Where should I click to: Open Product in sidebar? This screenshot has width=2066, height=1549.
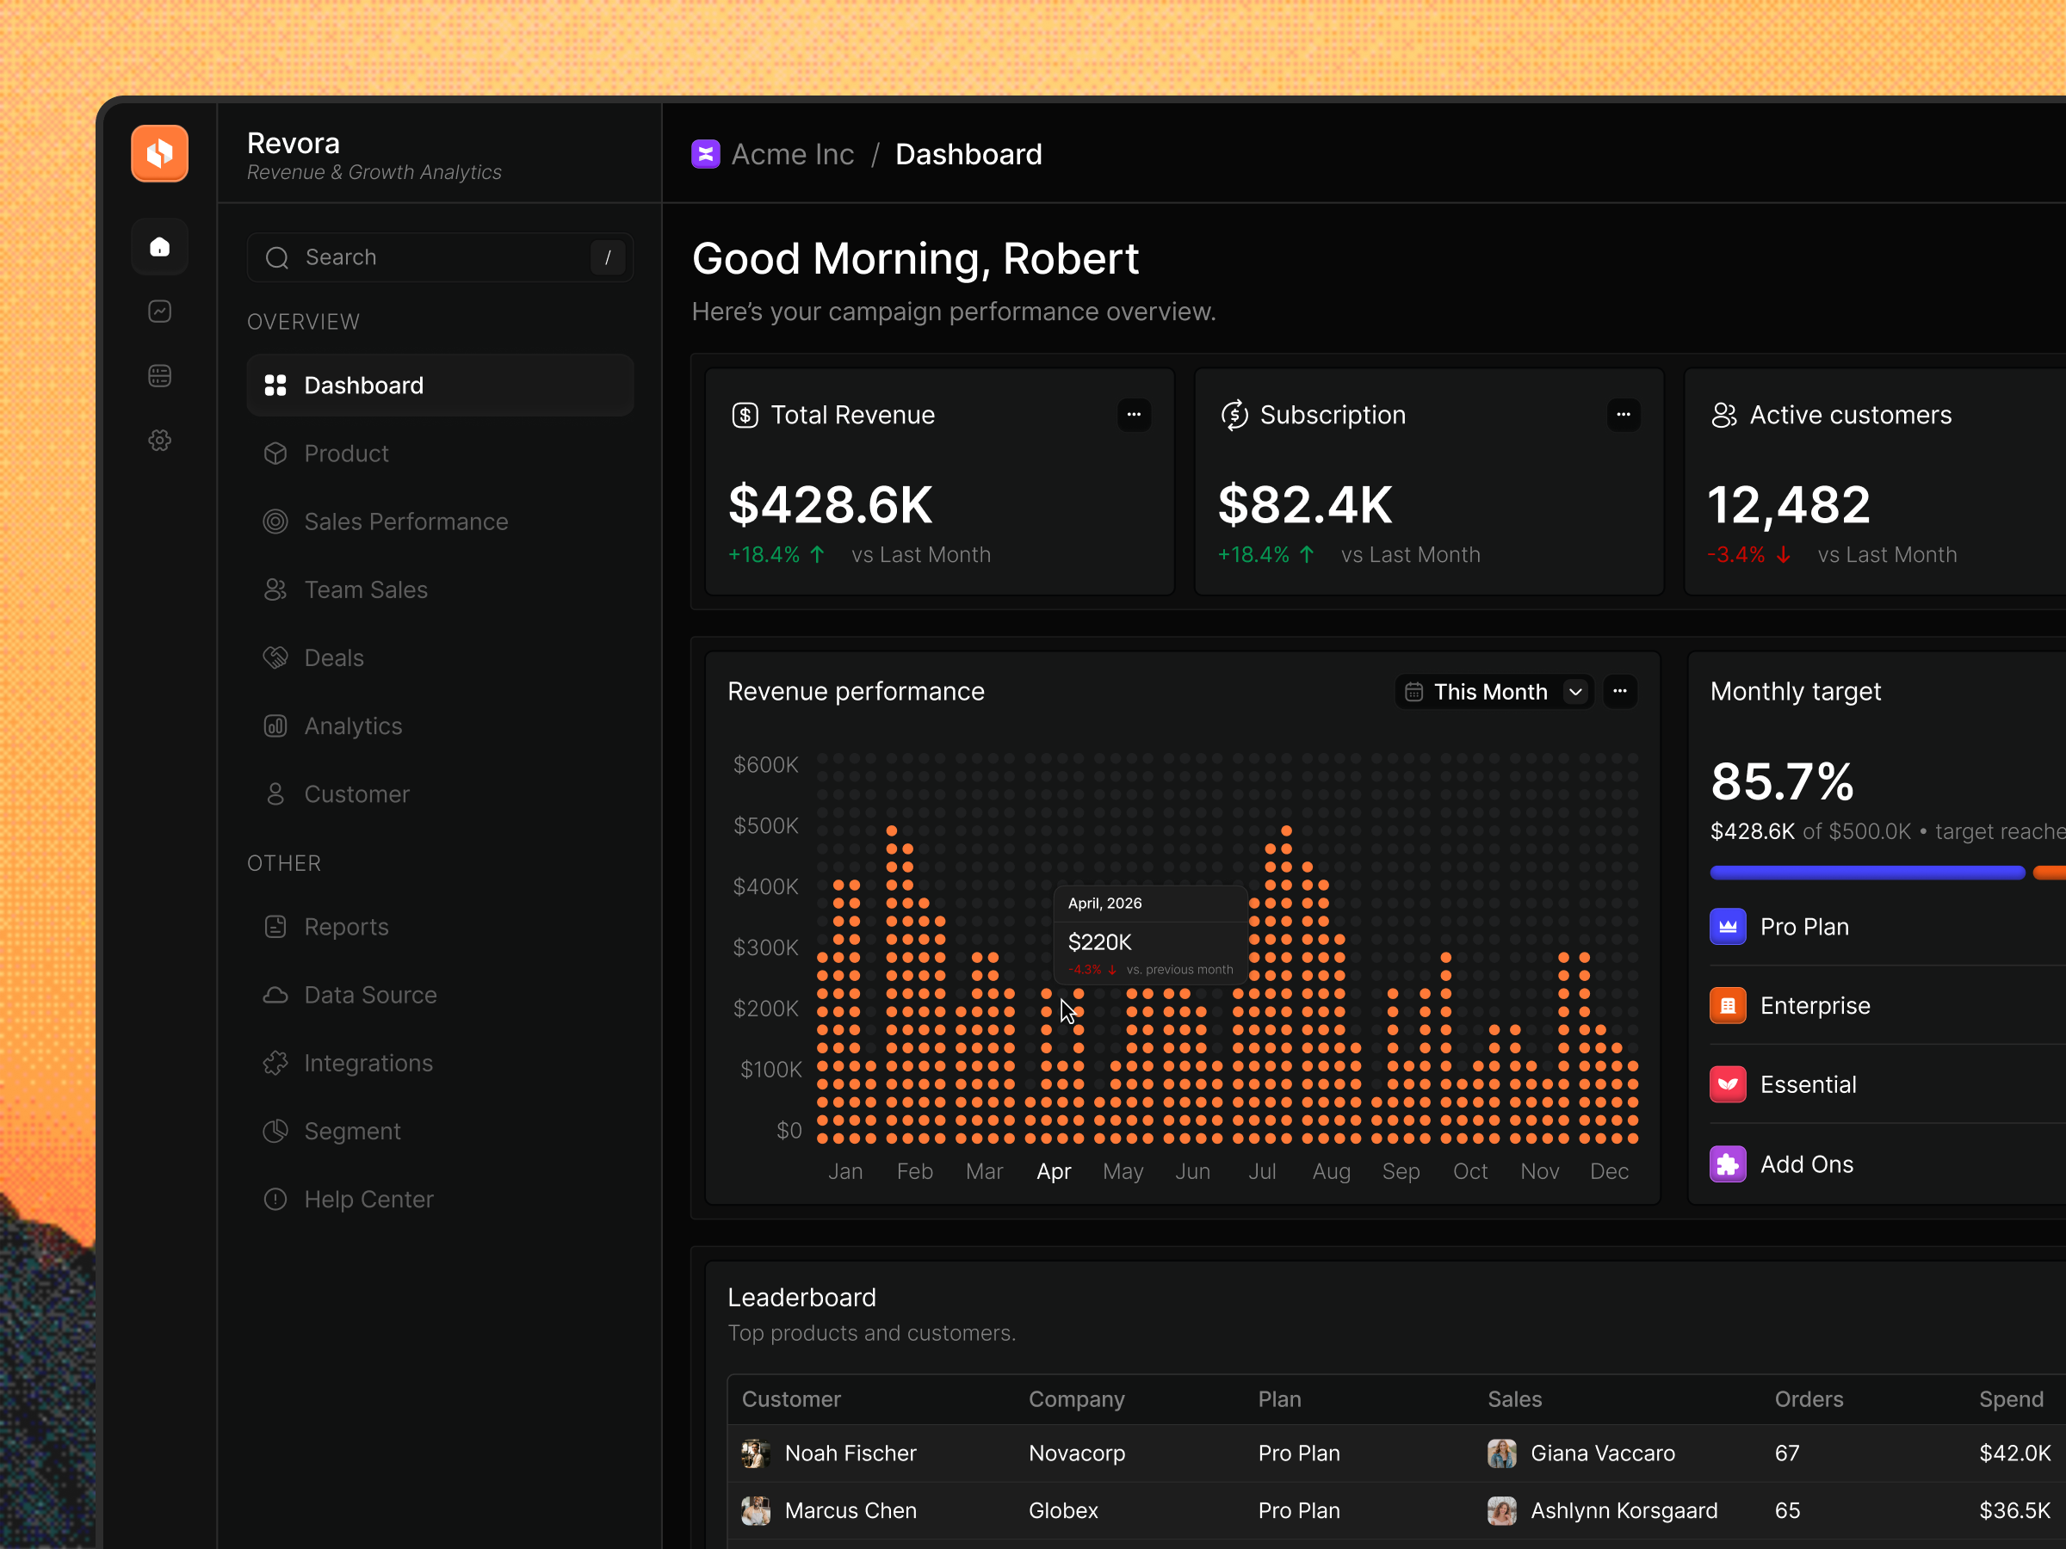(440, 453)
